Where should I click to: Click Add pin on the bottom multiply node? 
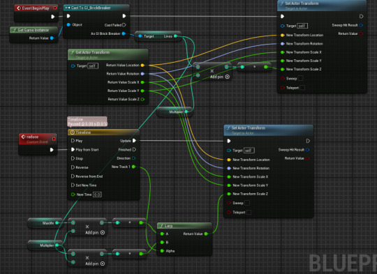click(x=95, y=264)
